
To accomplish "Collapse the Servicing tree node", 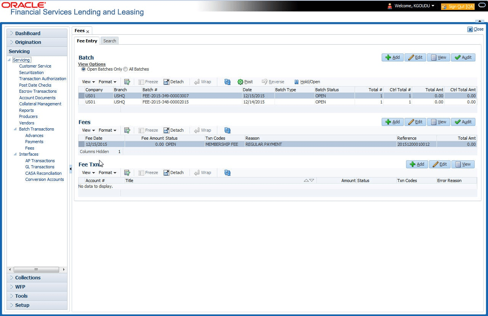I will [9, 60].
